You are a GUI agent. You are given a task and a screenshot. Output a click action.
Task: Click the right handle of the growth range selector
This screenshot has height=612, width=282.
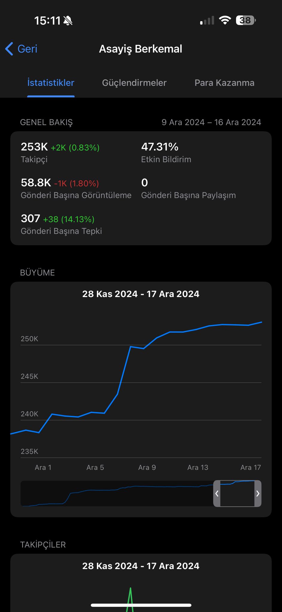[258, 493]
